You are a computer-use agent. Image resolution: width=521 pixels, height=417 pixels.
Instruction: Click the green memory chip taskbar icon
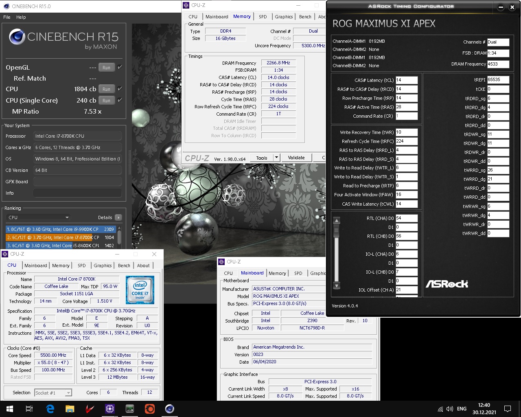pos(130,409)
